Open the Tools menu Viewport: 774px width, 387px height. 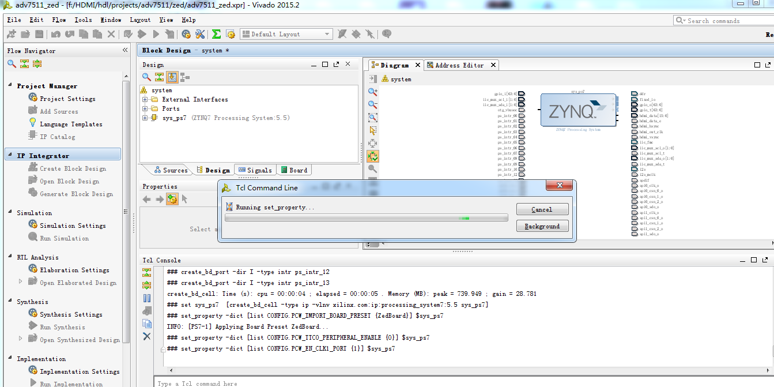coord(83,20)
